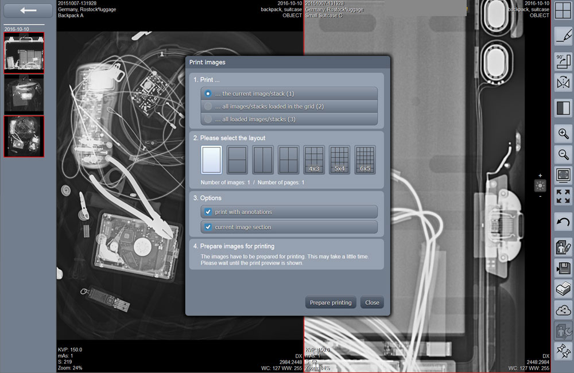Screen dimensions: 574x373
Task: Select the annotation pen tool
Action: coord(563,36)
